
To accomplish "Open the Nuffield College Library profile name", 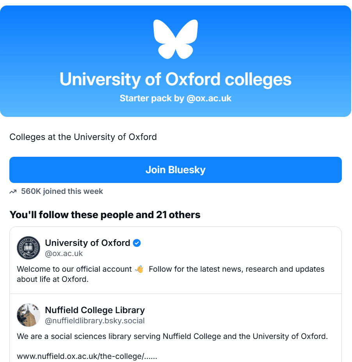I will (95, 310).
